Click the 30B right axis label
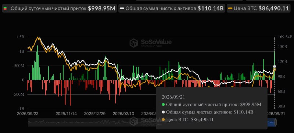Screen dimensions: 294x133 tap(281, 106)
